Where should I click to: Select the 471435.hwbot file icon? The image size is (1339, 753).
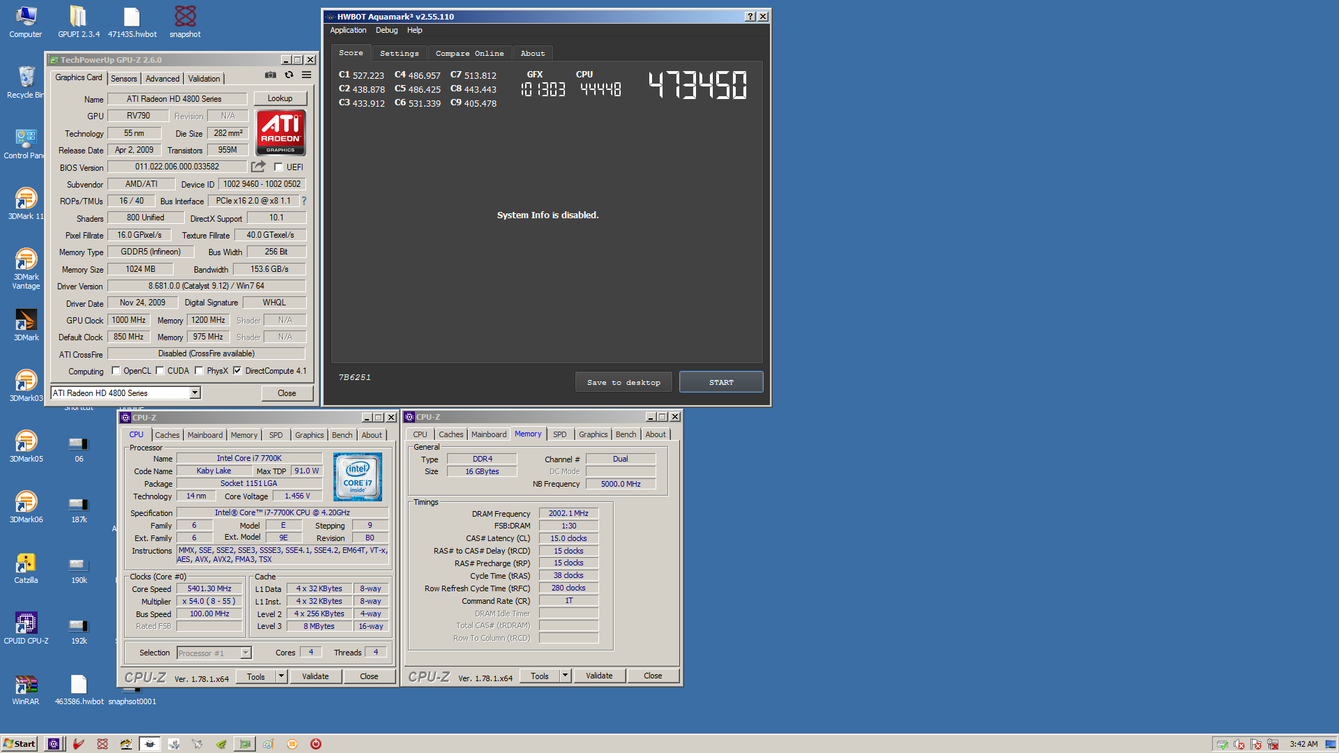coord(132,21)
